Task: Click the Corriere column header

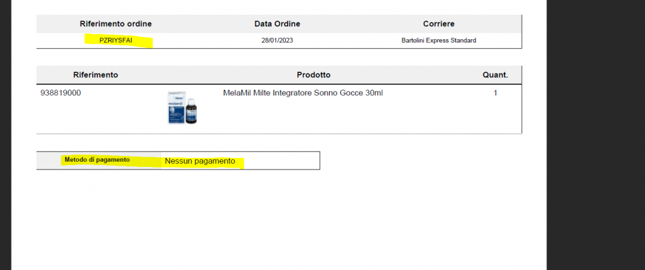Action: pyautogui.click(x=439, y=24)
